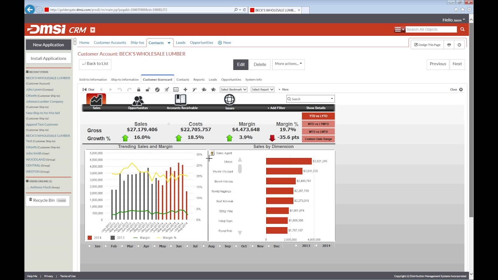Click the search magnifier in CRM header
Image resolution: width=498 pixels, height=280 pixels.
pyautogui.click(x=462, y=29)
